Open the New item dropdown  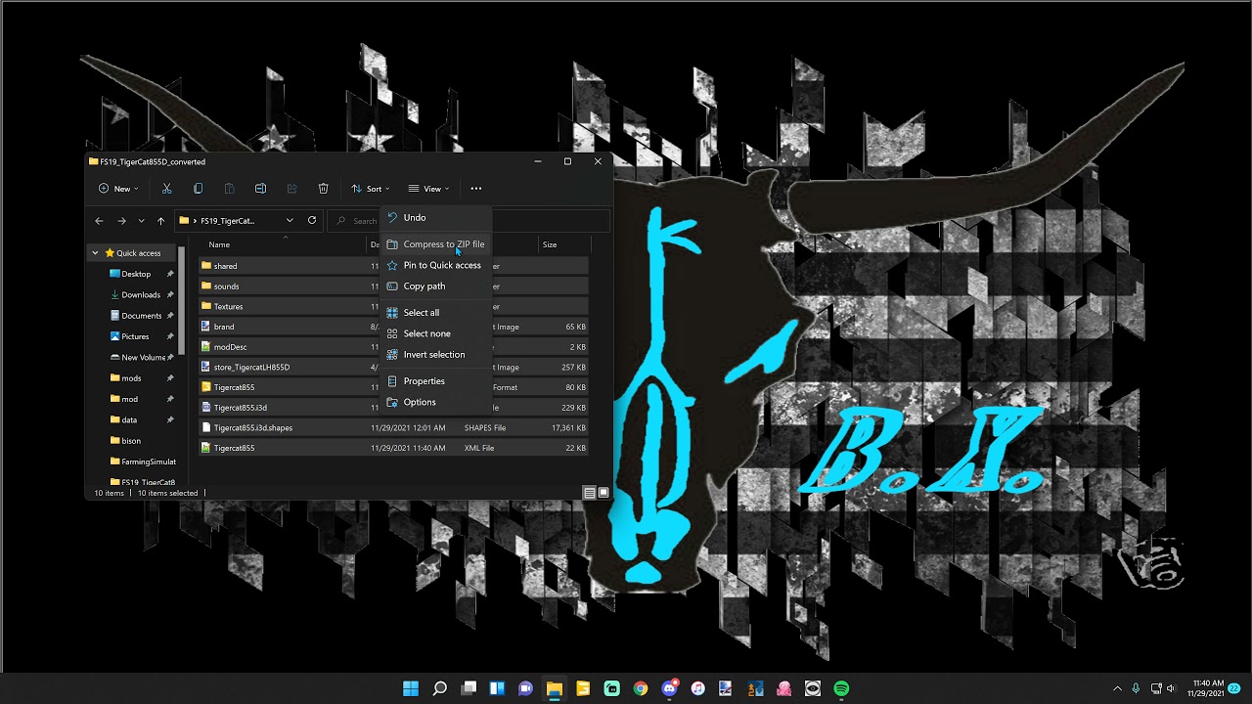(118, 189)
